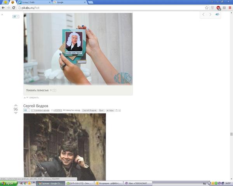
Task: Upvote the Сергей Бодров post
Action: (x=16, y=105)
